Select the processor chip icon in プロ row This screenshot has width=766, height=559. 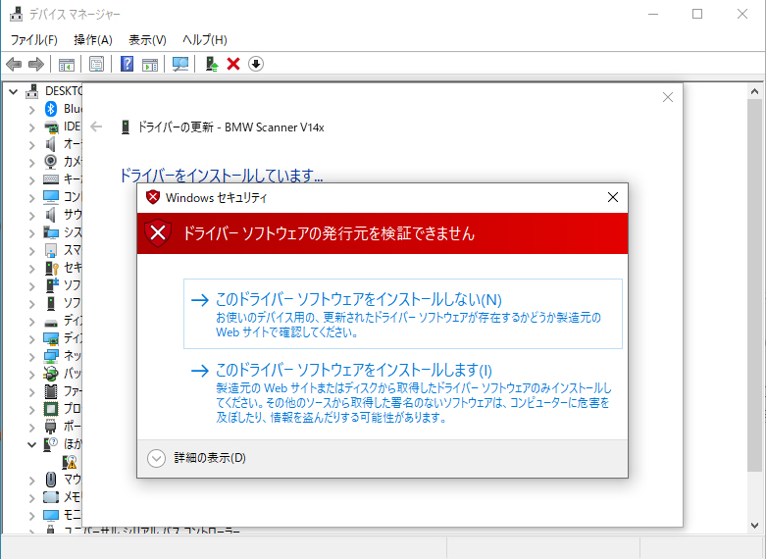(51, 409)
